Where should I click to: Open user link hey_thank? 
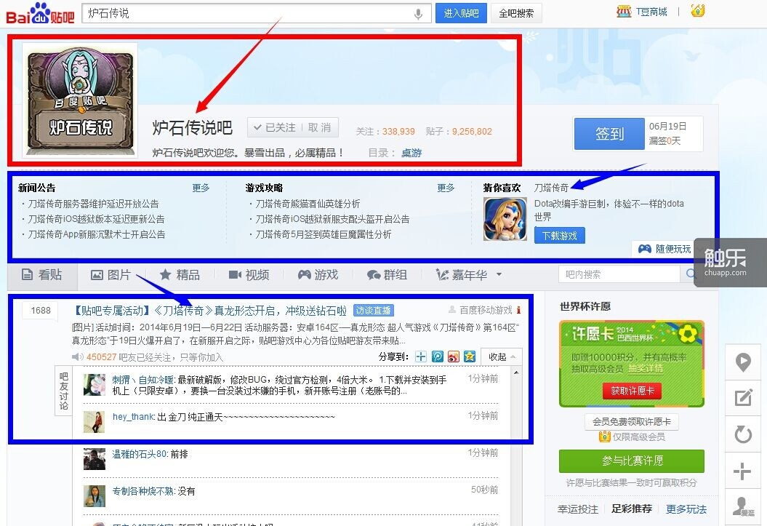tap(133, 417)
